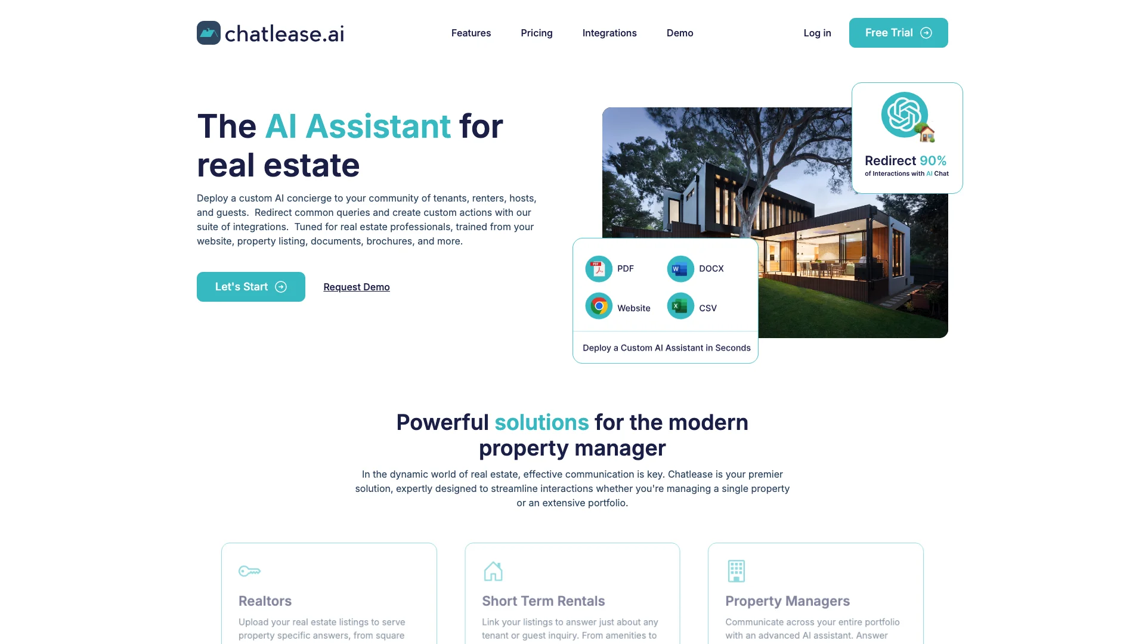Click the DOCX document type icon
1145x644 pixels.
(x=679, y=268)
